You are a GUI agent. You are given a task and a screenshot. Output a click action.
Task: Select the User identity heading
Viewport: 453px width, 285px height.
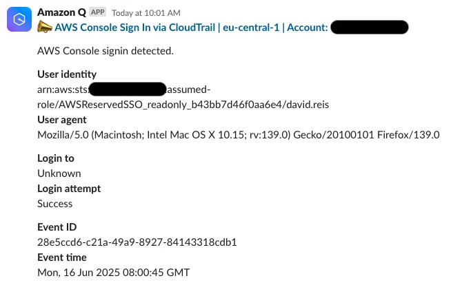67,74
